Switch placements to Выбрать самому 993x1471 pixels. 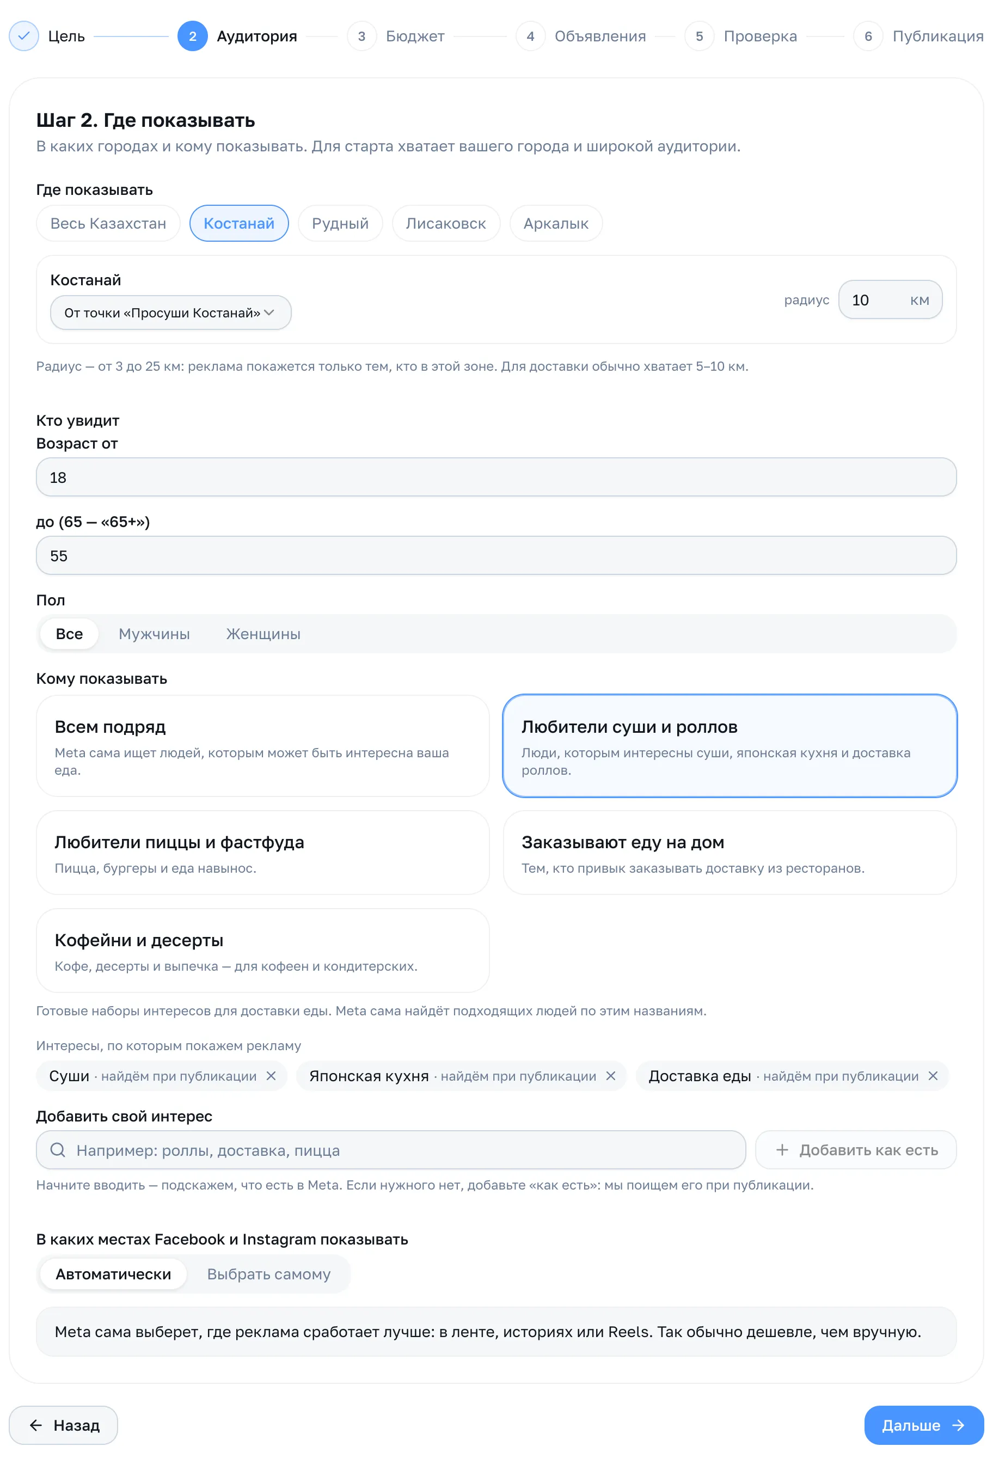(269, 1274)
